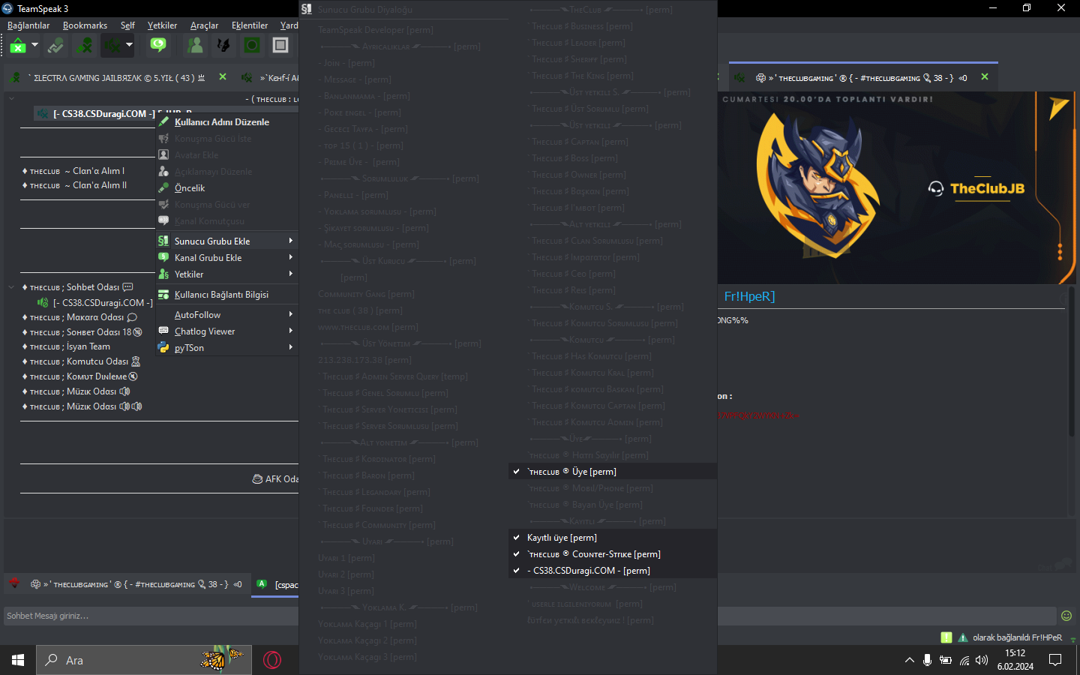This screenshot has height=675, width=1080.
Task: Select the CS38.CSDuragi.COM user under Sohbet Odası
Action: (x=95, y=303)
